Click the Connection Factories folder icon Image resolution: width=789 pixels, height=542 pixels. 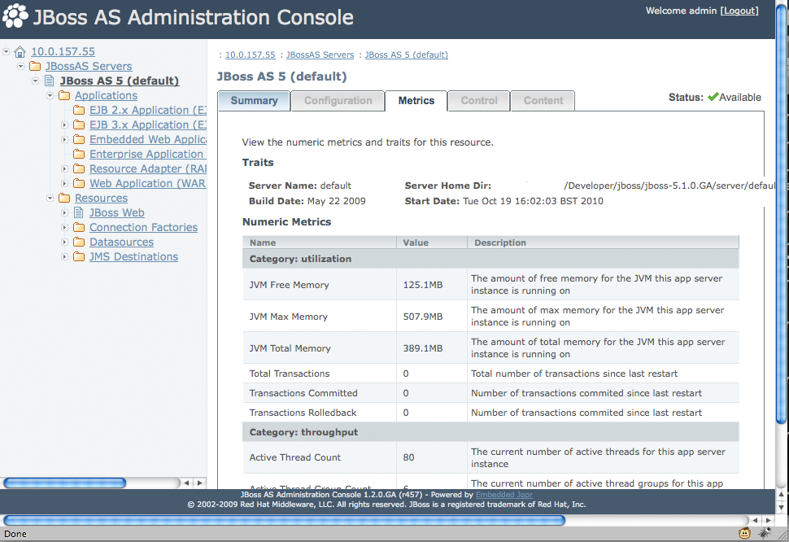click(x=79, y=228)
